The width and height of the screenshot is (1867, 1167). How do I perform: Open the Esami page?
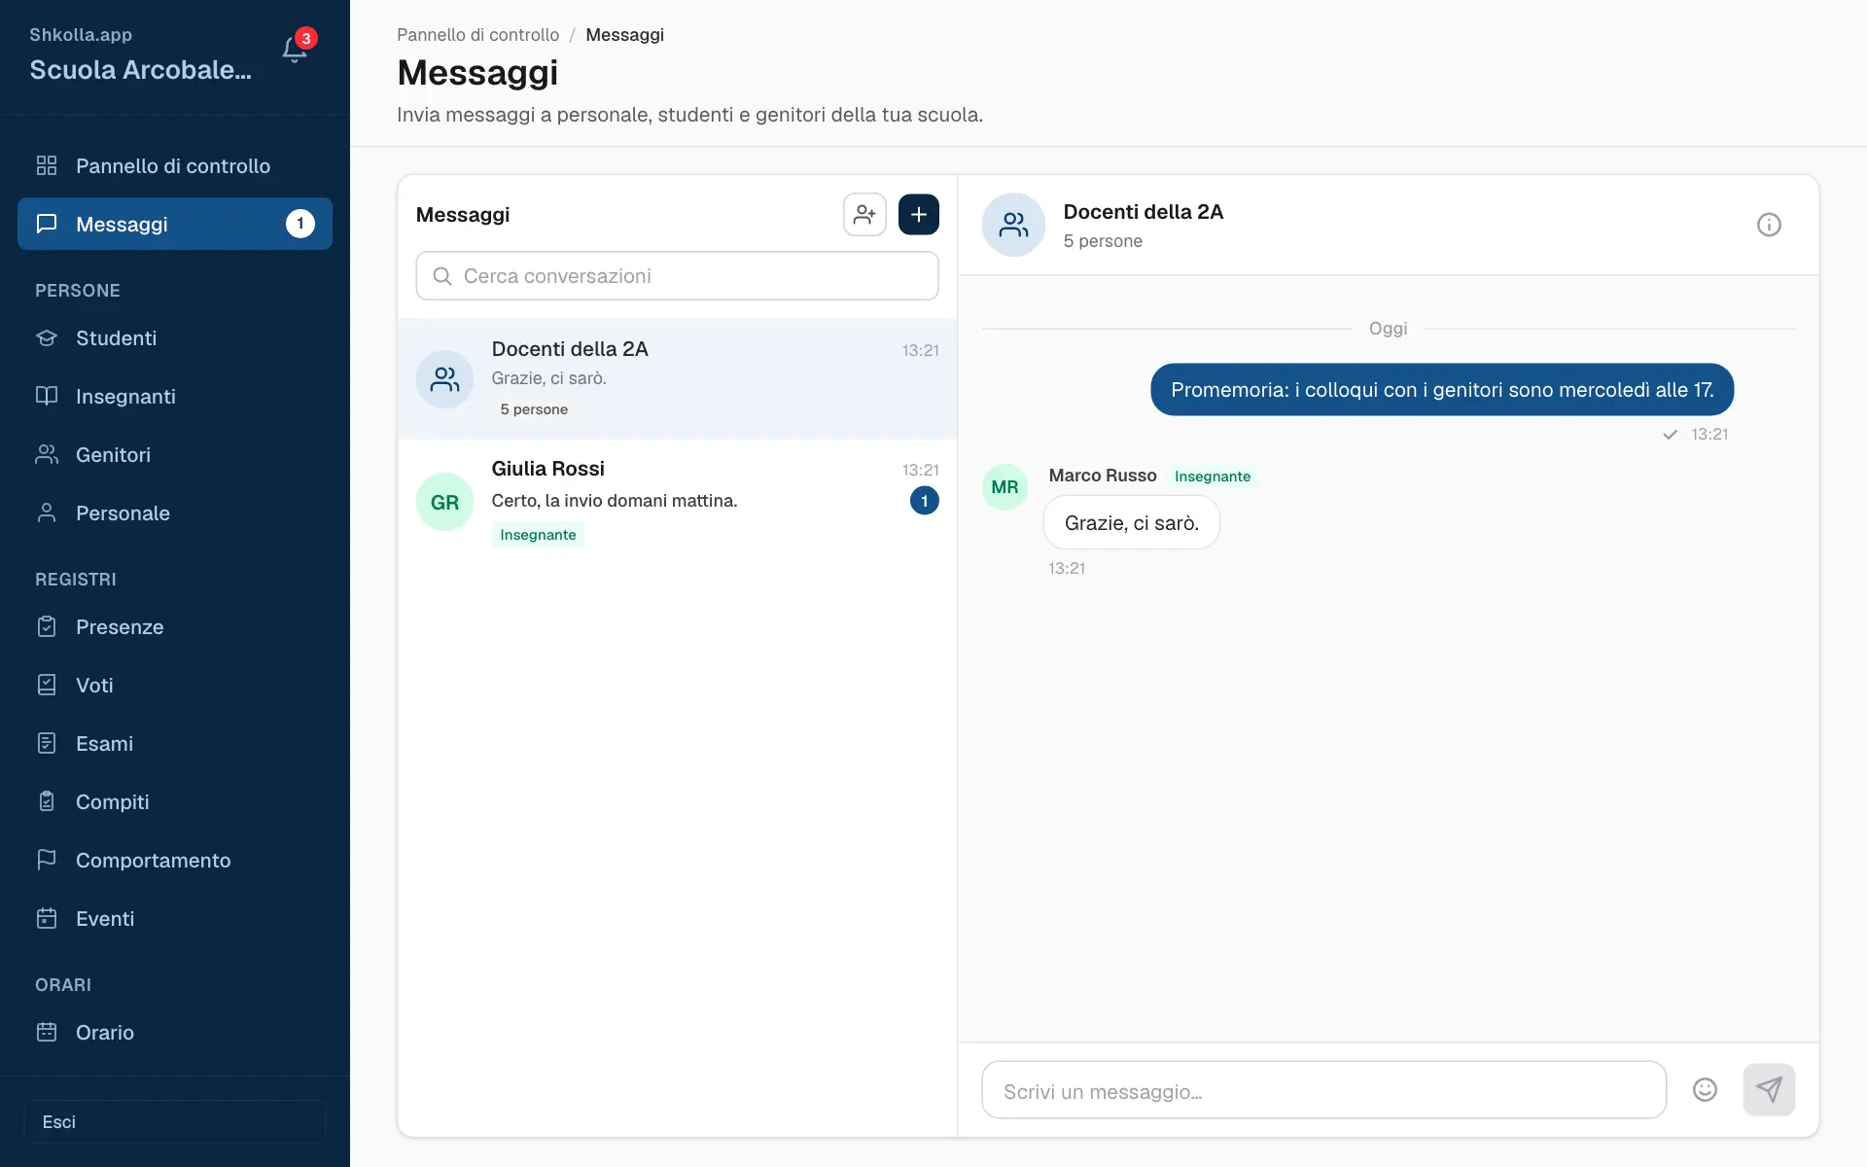(x=175, y=744)
